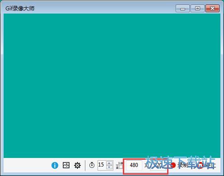Close the Gif录像大师 window
Image resolution: width=224 pixels, height=176 pixels.
pos(212,9)
